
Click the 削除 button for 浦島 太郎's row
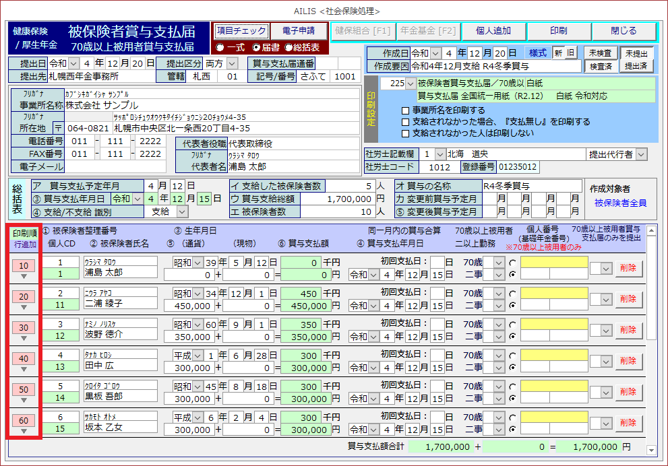point(628,268)
